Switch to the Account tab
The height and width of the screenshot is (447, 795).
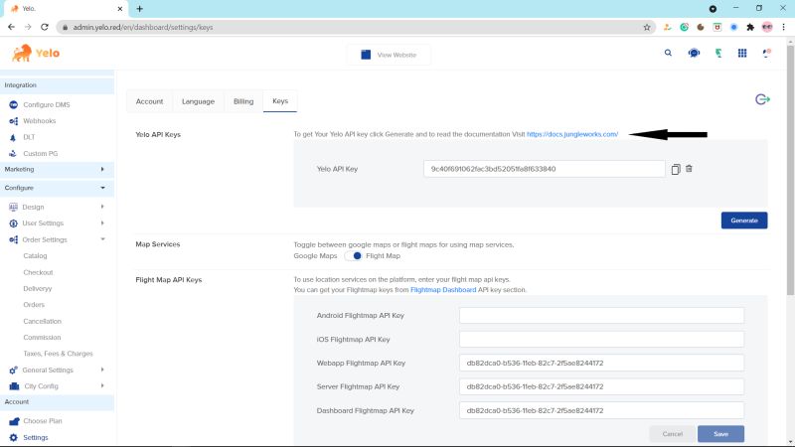pyautogui.click(x=150, y=101)
